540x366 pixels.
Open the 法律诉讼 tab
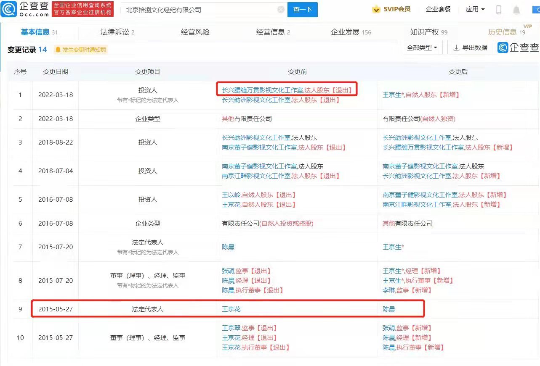117,32
